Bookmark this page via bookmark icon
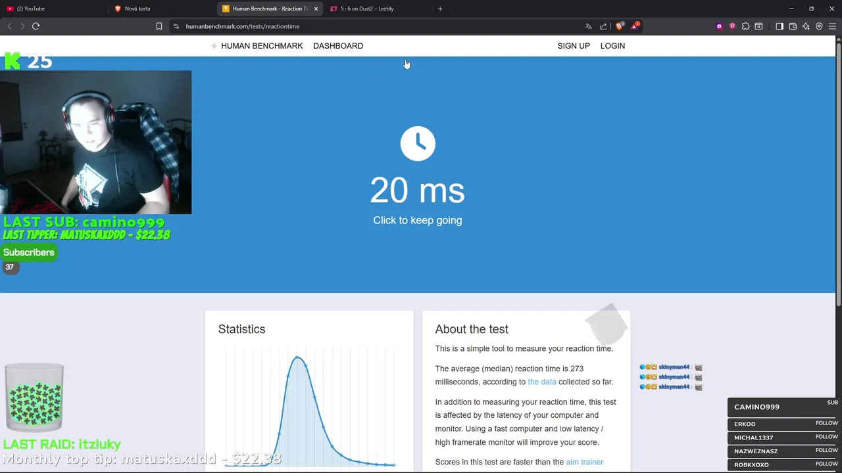 coord(159,26)
